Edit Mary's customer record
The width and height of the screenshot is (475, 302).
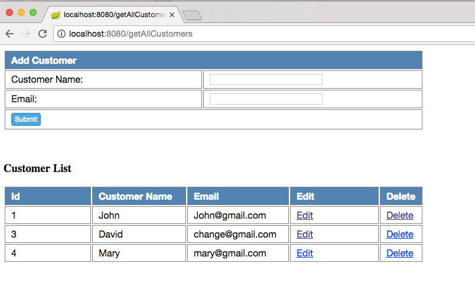pos(305,254)
